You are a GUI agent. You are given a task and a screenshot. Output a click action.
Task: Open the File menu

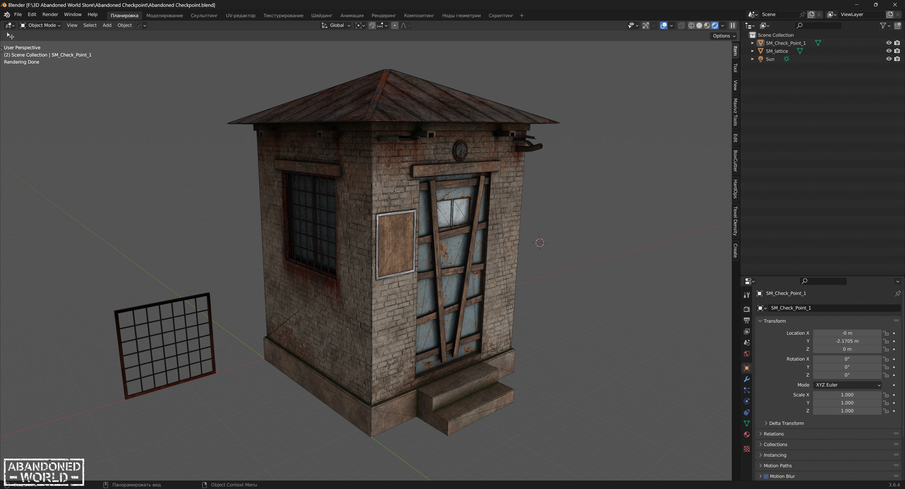[x=18, y=14]
